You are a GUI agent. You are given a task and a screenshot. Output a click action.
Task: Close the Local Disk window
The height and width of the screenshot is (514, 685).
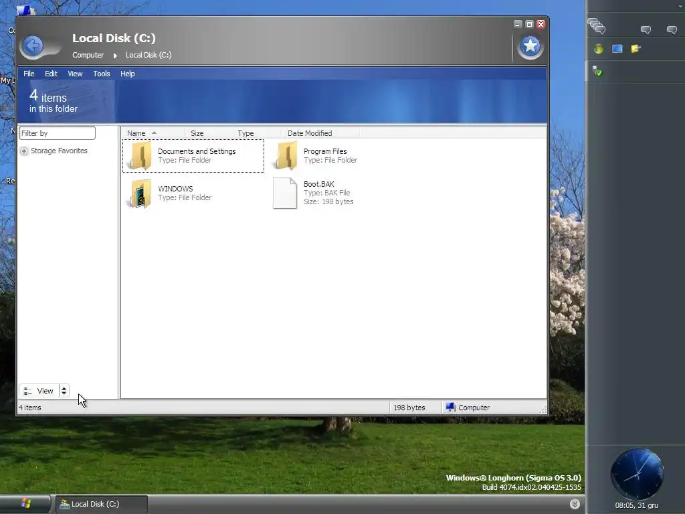coord(541,24)
